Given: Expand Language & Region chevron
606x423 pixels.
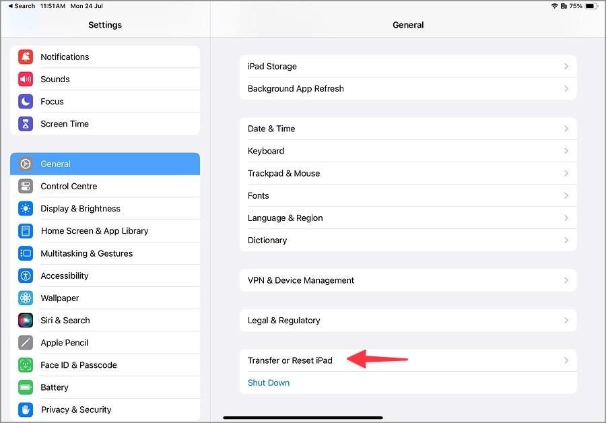Looking at the screenshot, I should tap(566, 218).
